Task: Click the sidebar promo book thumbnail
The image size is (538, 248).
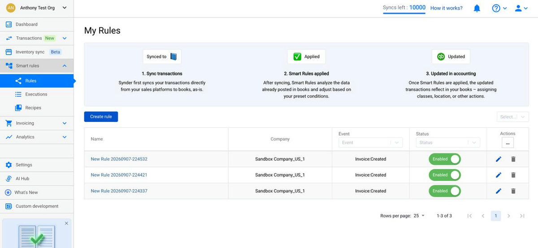Action: tap(37, 236)
